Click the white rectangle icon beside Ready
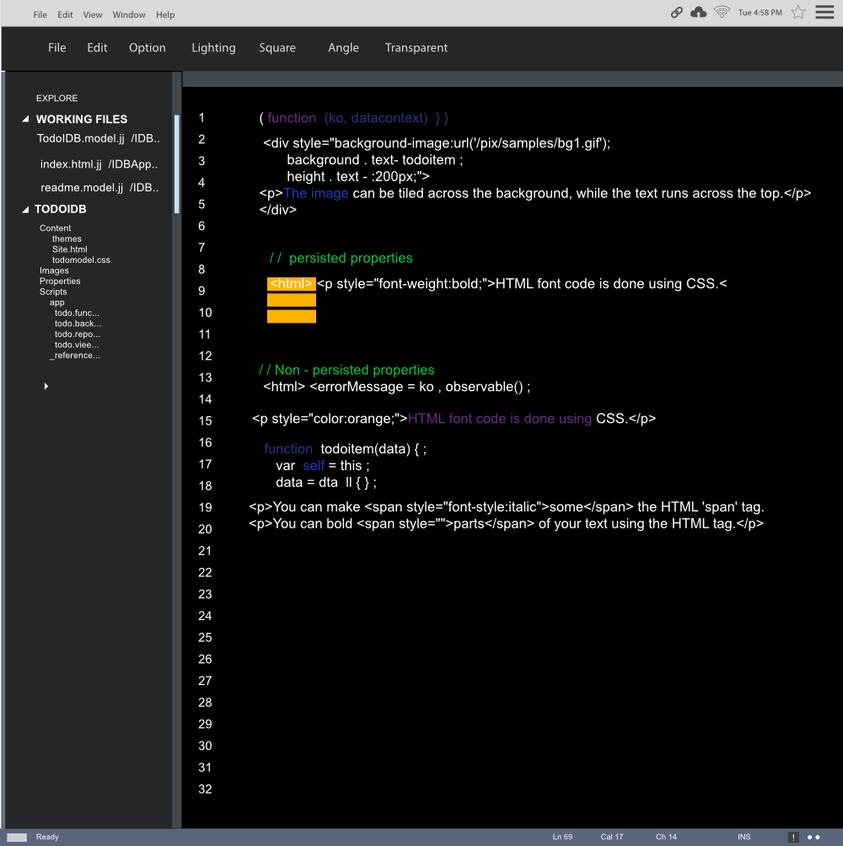Screen dimensions: 843x846 tap(18, 837)
